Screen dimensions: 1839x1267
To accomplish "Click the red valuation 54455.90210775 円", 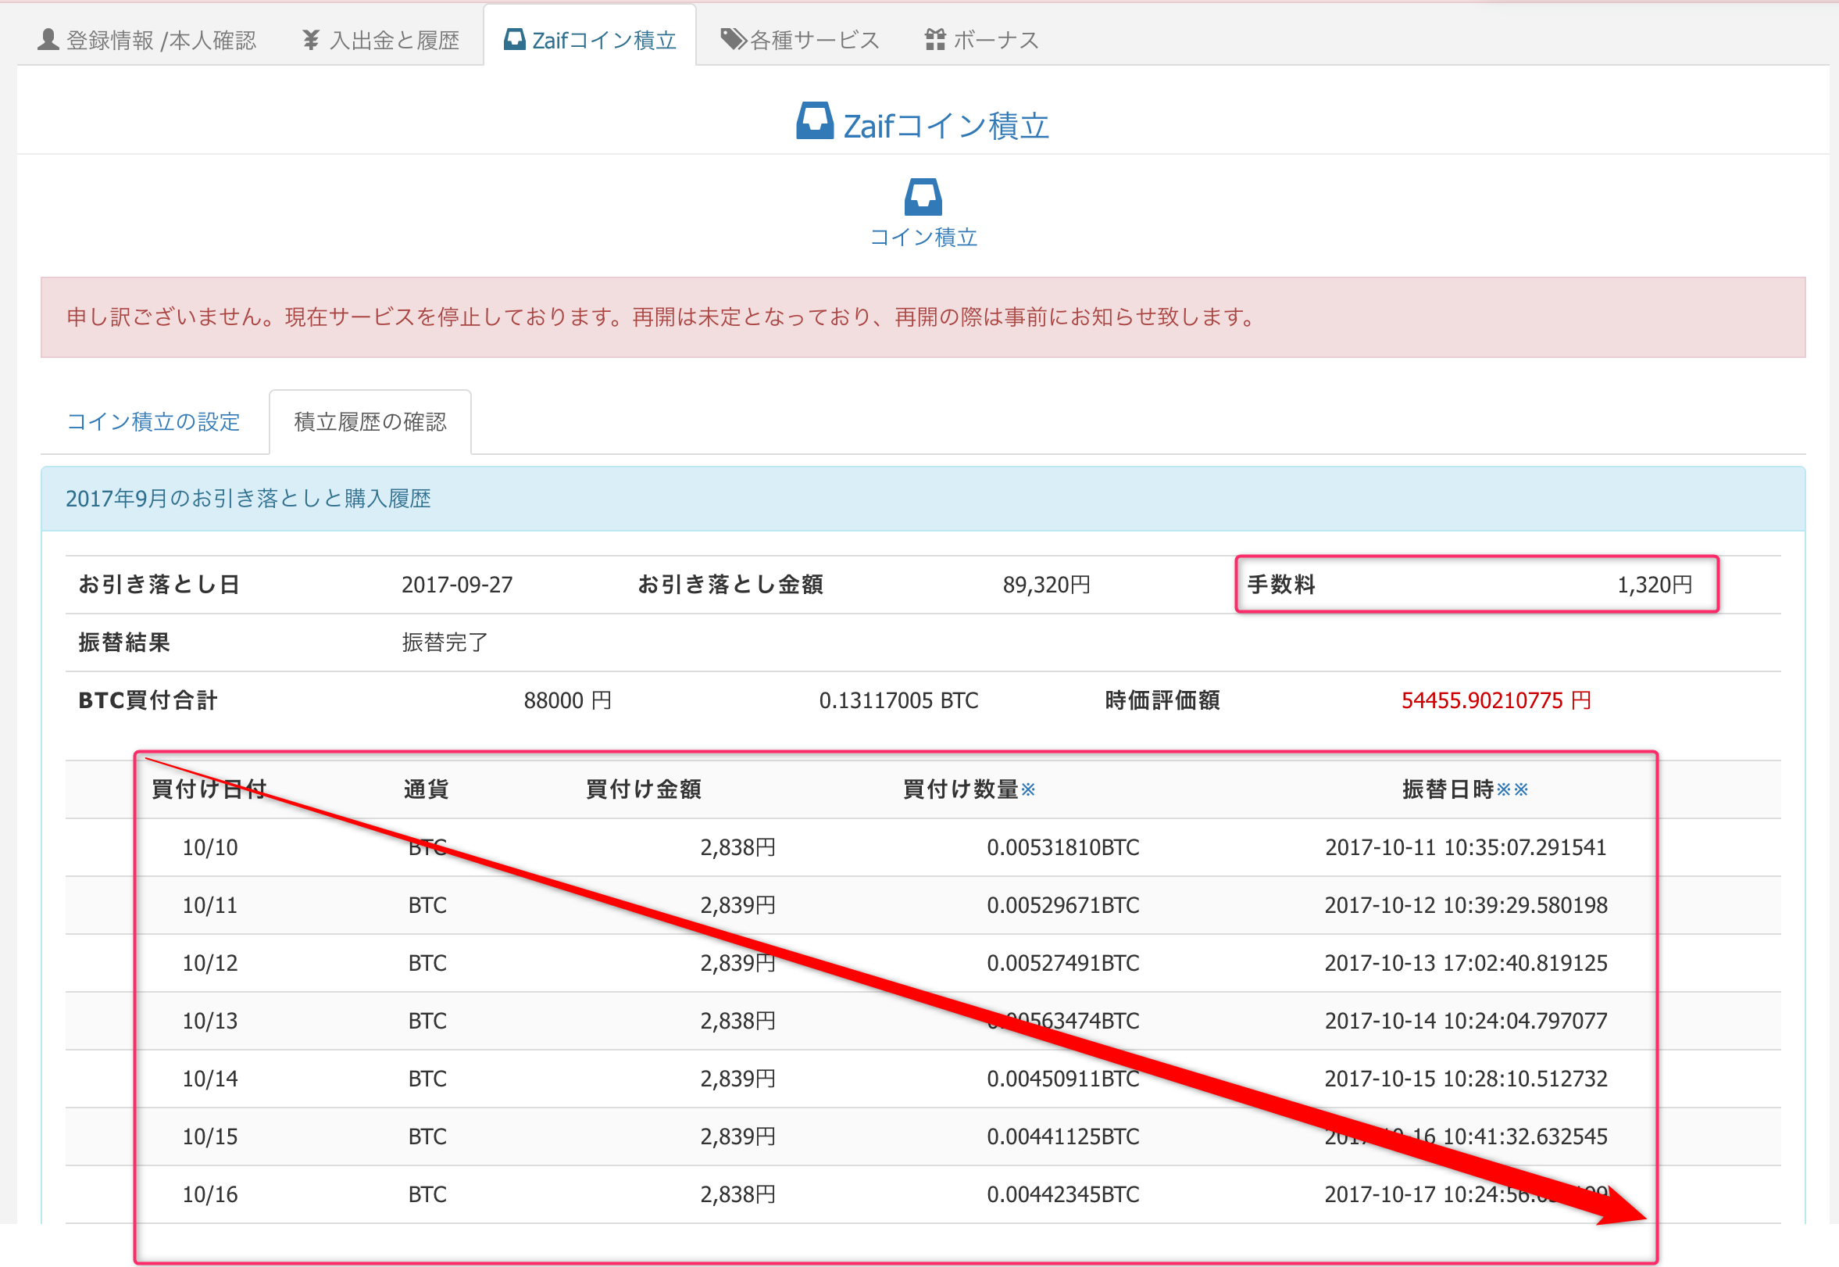I will click(1496, 700).
